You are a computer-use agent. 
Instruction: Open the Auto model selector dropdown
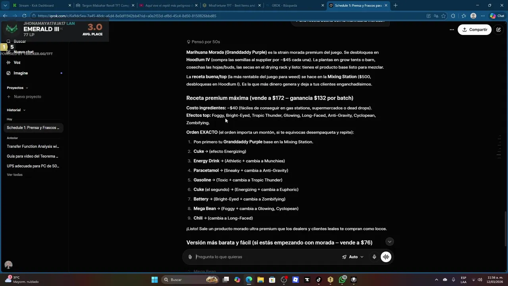(x=353, y=257)
